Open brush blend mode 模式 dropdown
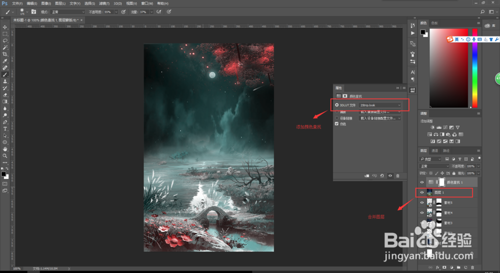The image size is (500, 273). click(x=67, y=12)
